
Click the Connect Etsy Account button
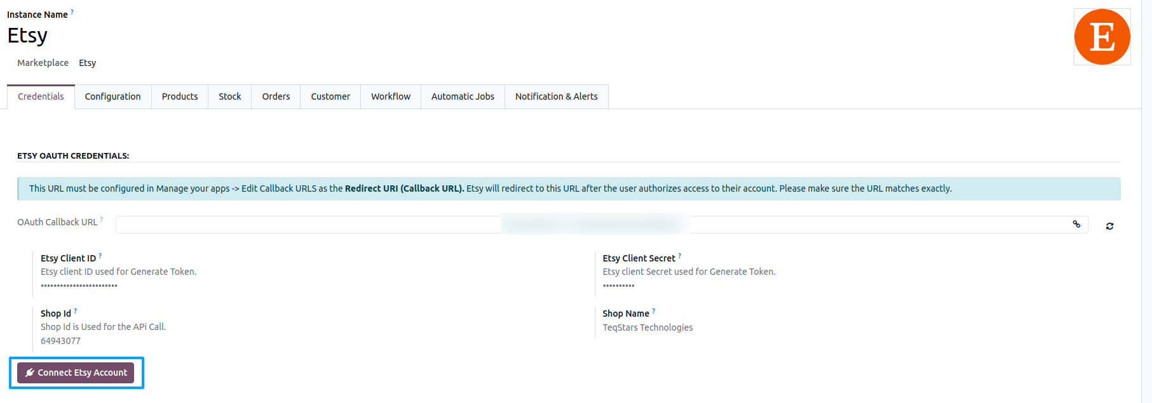(x=76, y=373)
